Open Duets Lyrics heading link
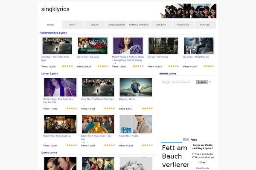 [x=49, y=153]
